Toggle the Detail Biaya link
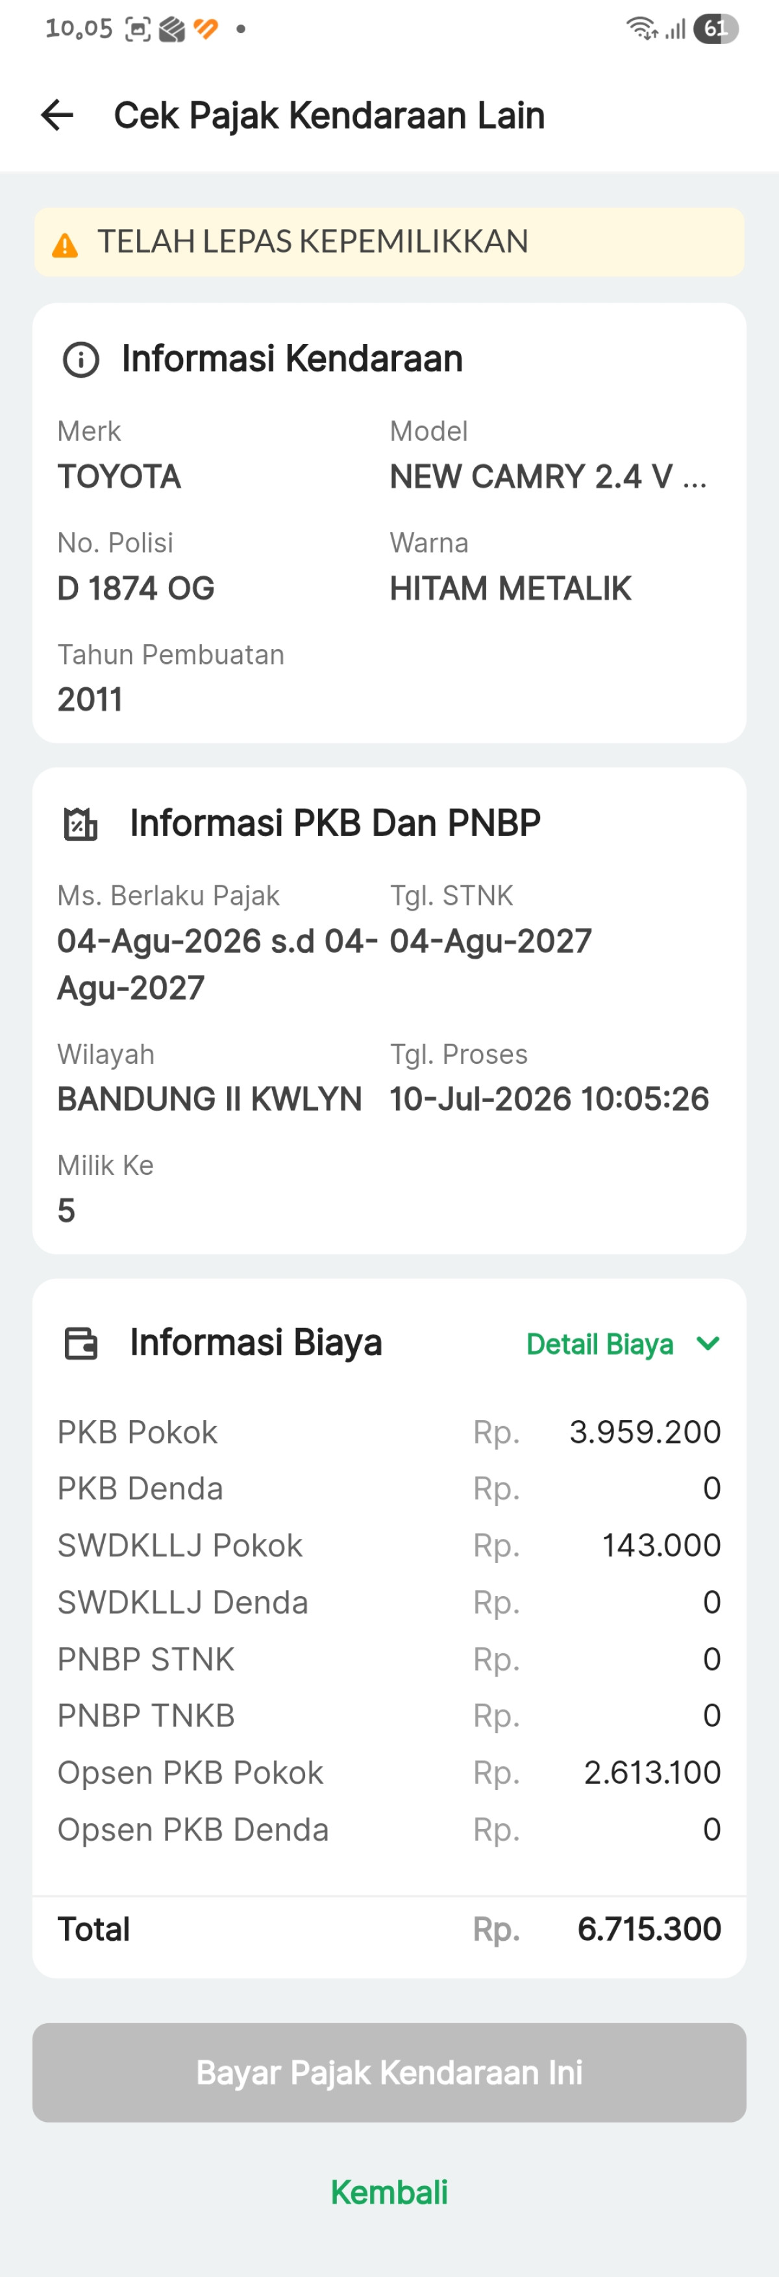 [599, 1344]
